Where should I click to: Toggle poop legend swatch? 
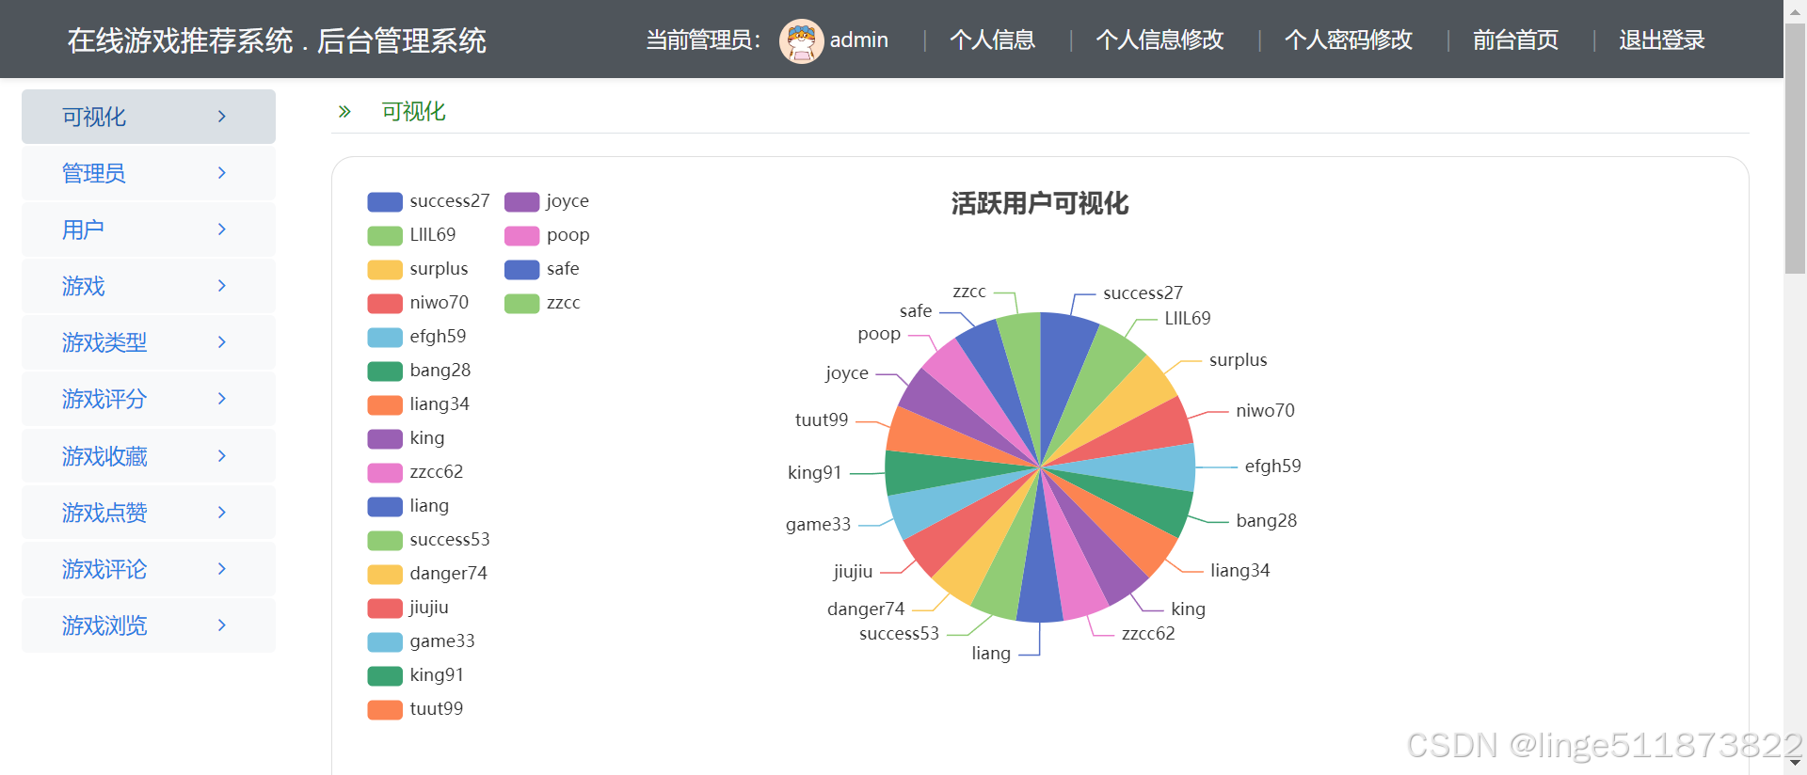coord(521,235)
